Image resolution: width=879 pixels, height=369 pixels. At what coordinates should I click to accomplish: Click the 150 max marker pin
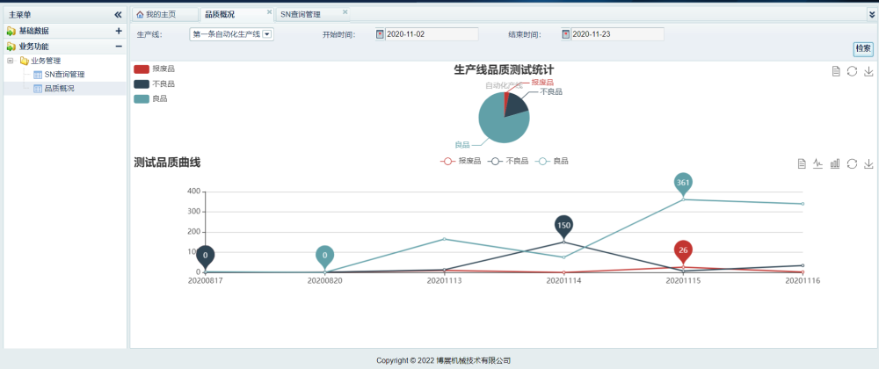point(564,225)
